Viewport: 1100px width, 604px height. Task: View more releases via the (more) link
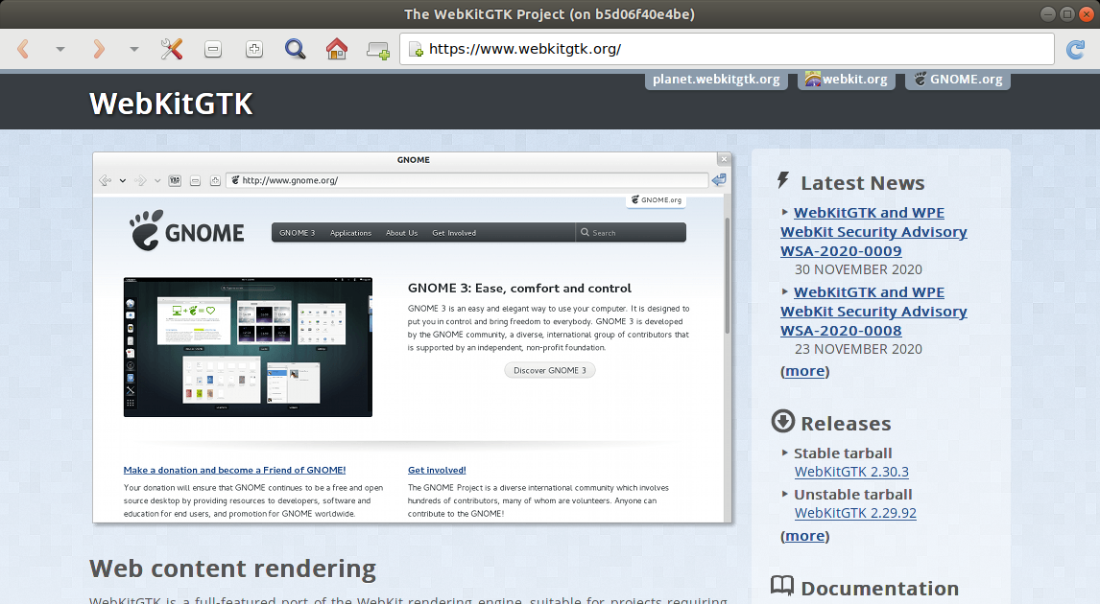click(804, 535)
